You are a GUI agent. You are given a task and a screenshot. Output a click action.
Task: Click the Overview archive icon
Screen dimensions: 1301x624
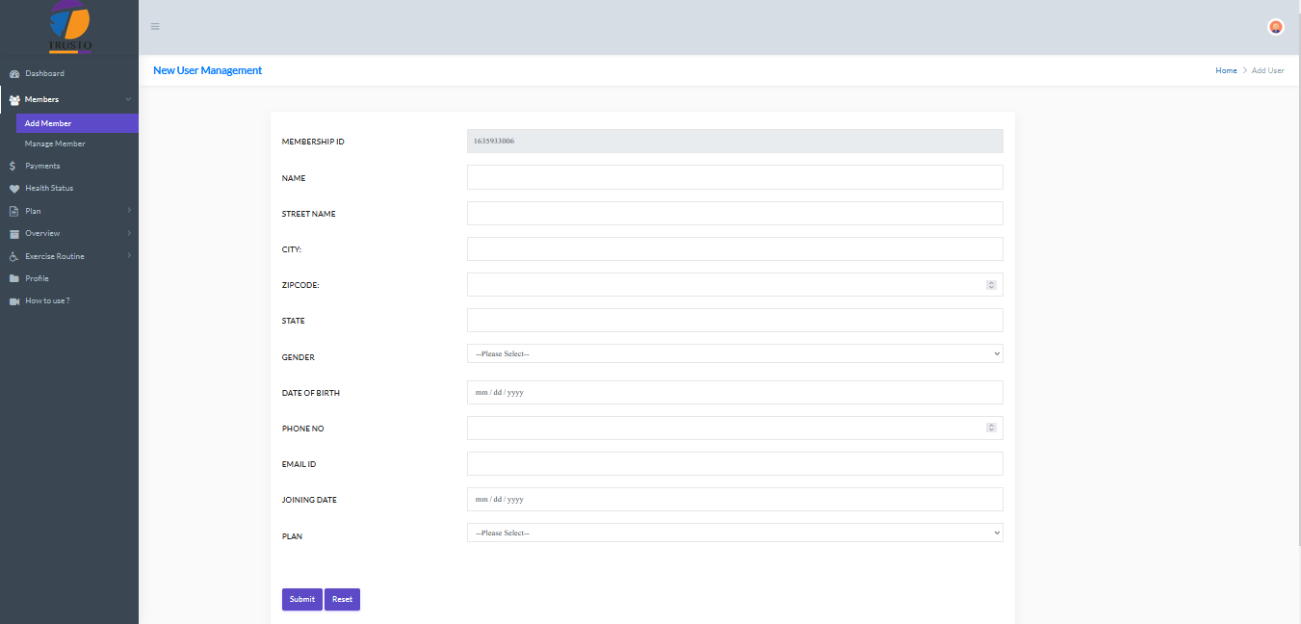coord(14,234)
